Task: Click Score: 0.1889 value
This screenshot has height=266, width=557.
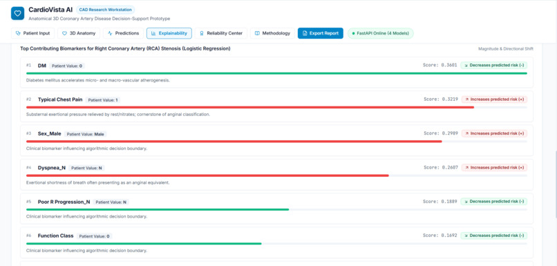Action: tap(440, 202)
